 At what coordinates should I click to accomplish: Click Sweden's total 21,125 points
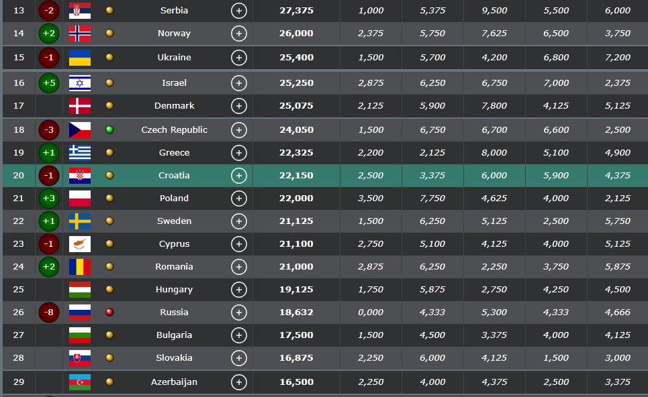pos(296,221)
